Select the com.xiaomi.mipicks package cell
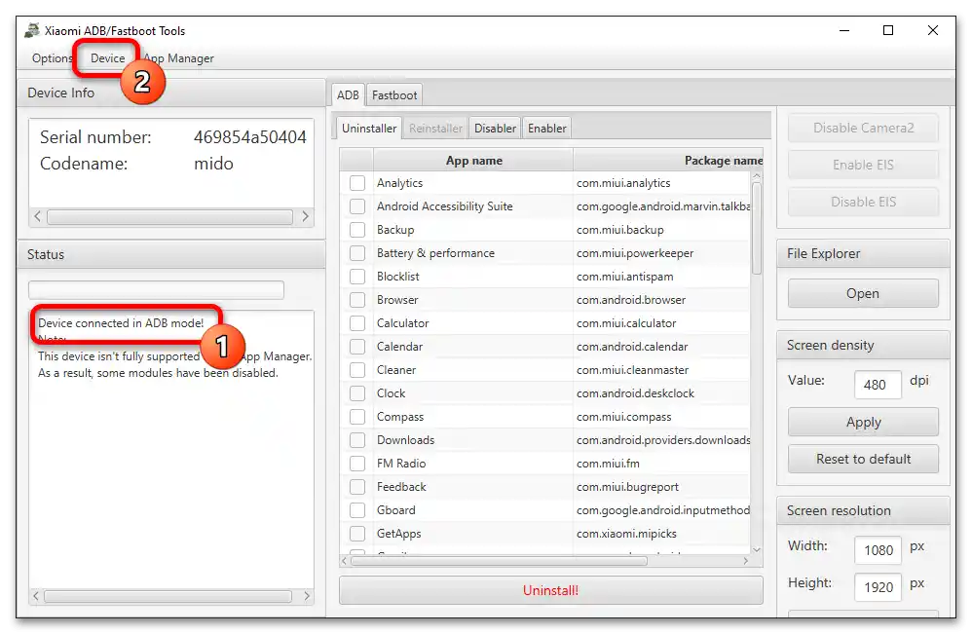The height and width of the screenshot is (634, 972). click(661, 534)
